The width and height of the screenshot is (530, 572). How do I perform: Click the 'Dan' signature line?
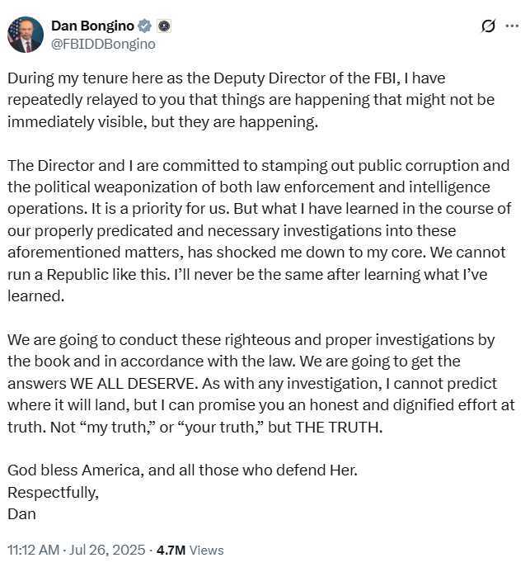(x=21, y=514)
